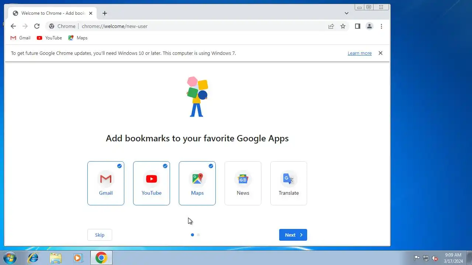Open the Windows Start menu

[x=10, y=258]
